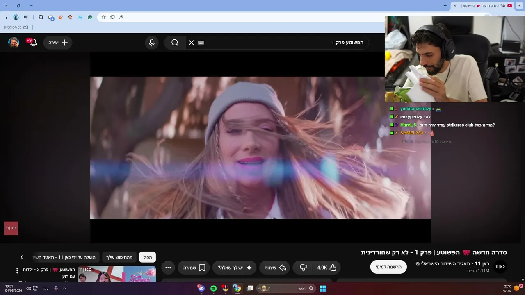Open the 7TV extension icon
This screenshot has width=525, height=295.
point(80,17)
